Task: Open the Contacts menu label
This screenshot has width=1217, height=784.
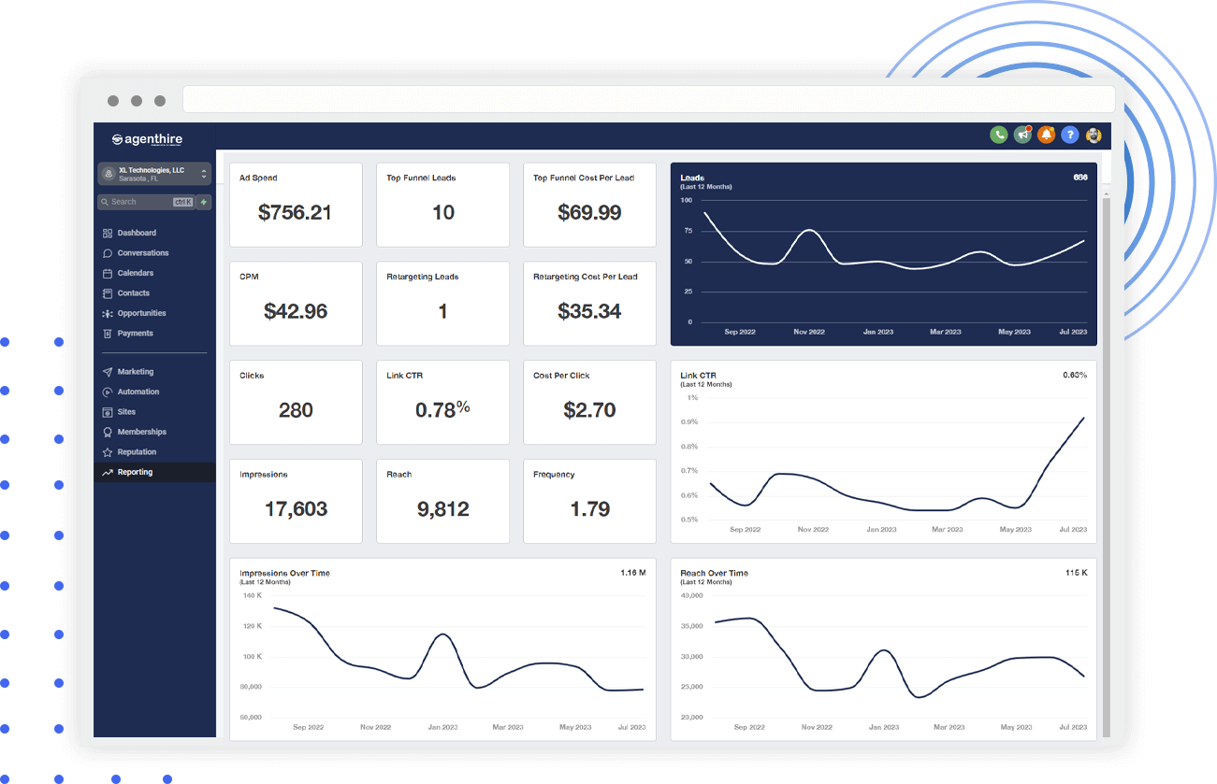Action: pos(134,293)
